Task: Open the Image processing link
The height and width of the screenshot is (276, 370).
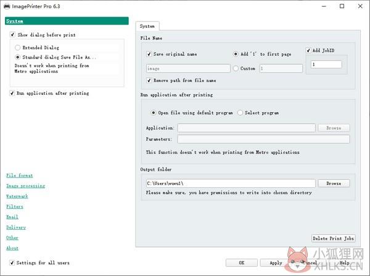Action: point(25,186)
